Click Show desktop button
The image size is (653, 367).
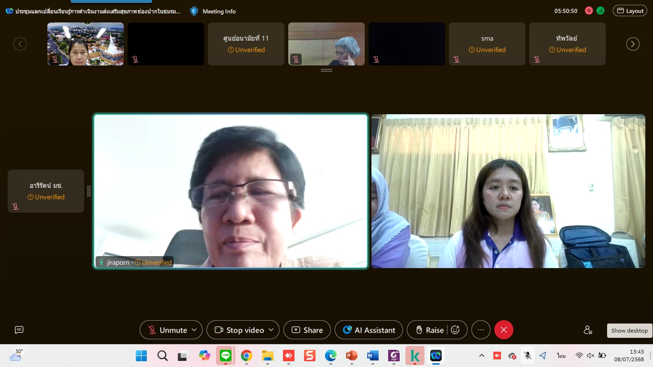tap(651, 356)
